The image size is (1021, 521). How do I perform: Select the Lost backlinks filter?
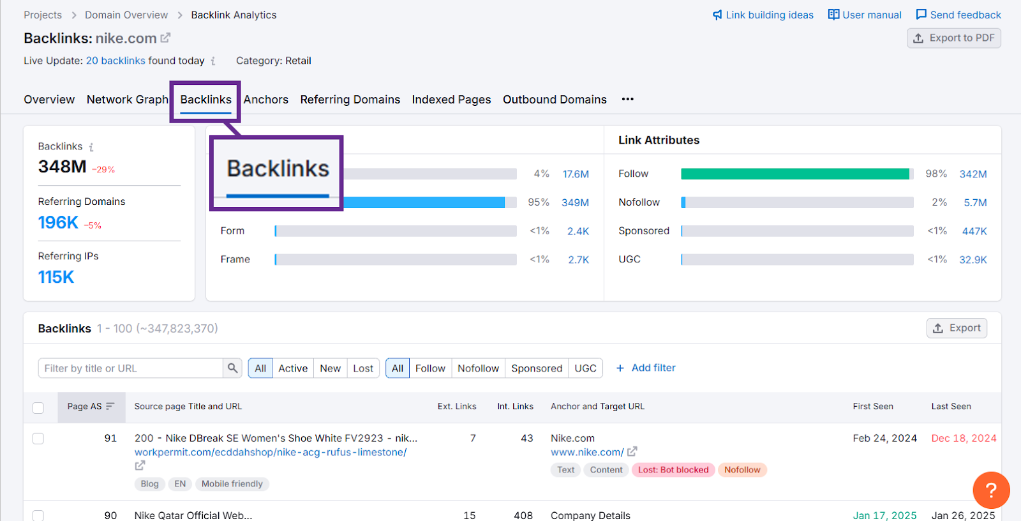(363, 368)
